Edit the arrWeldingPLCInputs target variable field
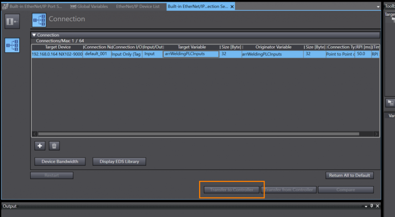 (x=191, y=54)
